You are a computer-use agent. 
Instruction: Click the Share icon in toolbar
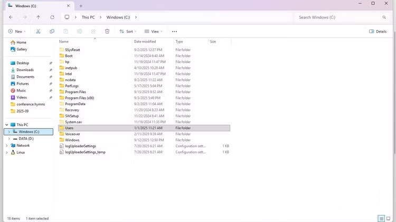tap(93, 32)
